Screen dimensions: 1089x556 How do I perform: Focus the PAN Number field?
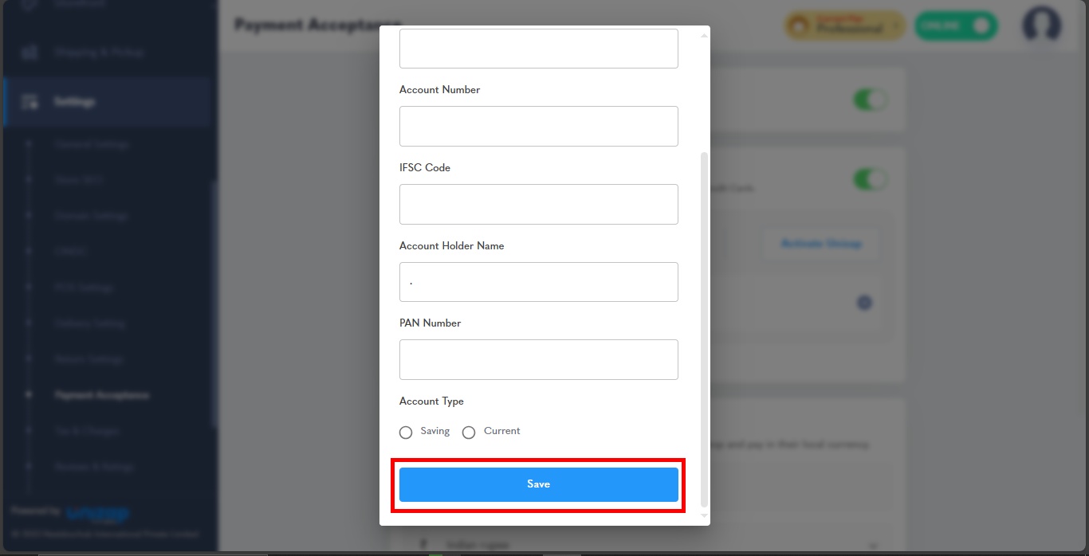point(539,359)
